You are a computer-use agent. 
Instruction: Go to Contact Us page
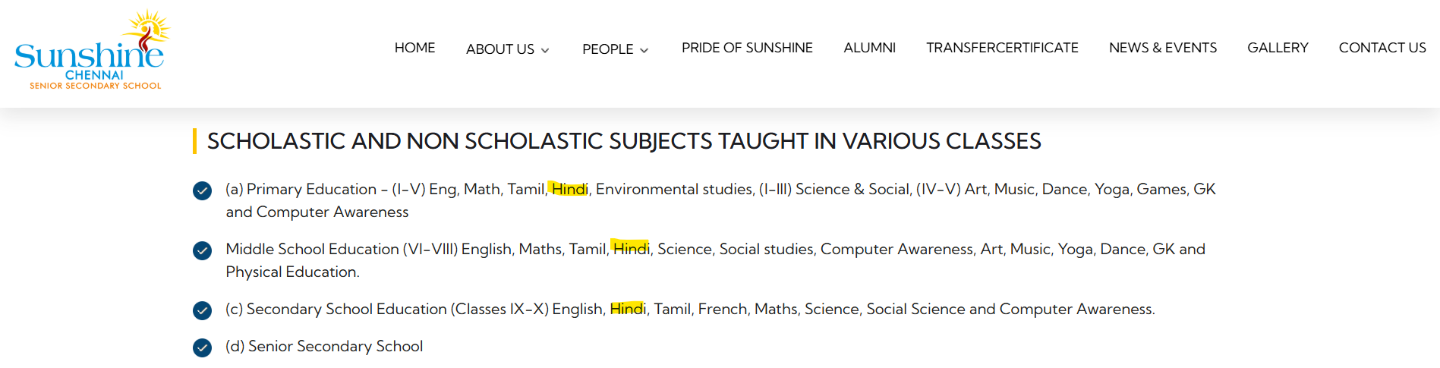point(1382,48)
